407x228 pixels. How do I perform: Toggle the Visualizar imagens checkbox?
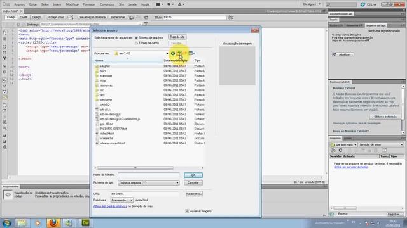pyautogui.click(x=187, y=211)
